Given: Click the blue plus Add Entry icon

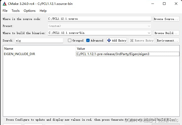Looking at the screenshot, I should pyautogui.click(x=109, y=40).
